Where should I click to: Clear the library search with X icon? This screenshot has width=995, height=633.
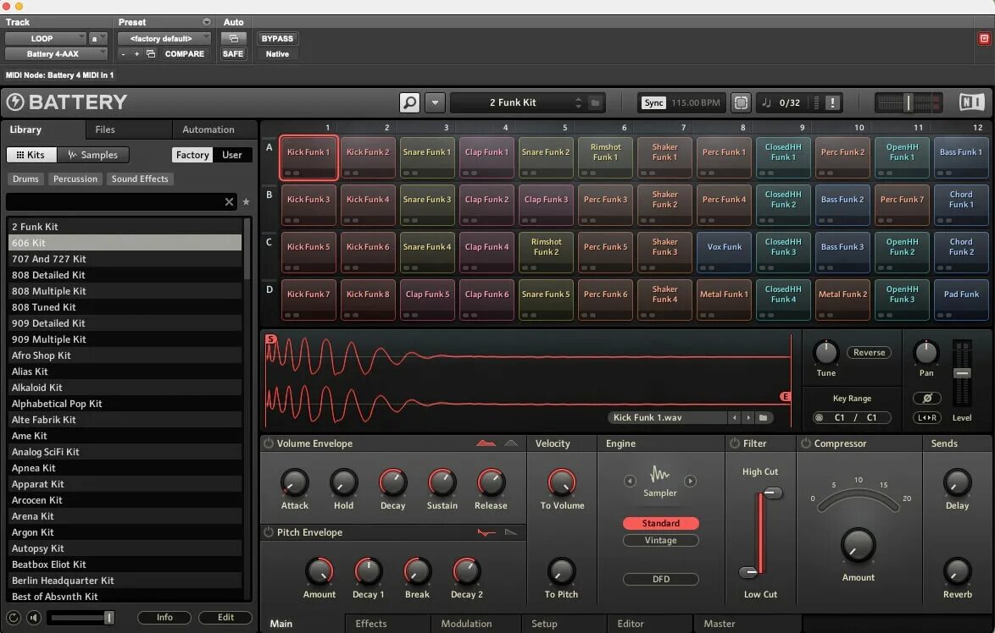(229, 201)
